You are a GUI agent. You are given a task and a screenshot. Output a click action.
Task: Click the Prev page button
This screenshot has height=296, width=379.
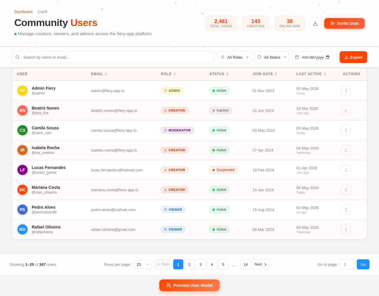click(x=163, y=264)
